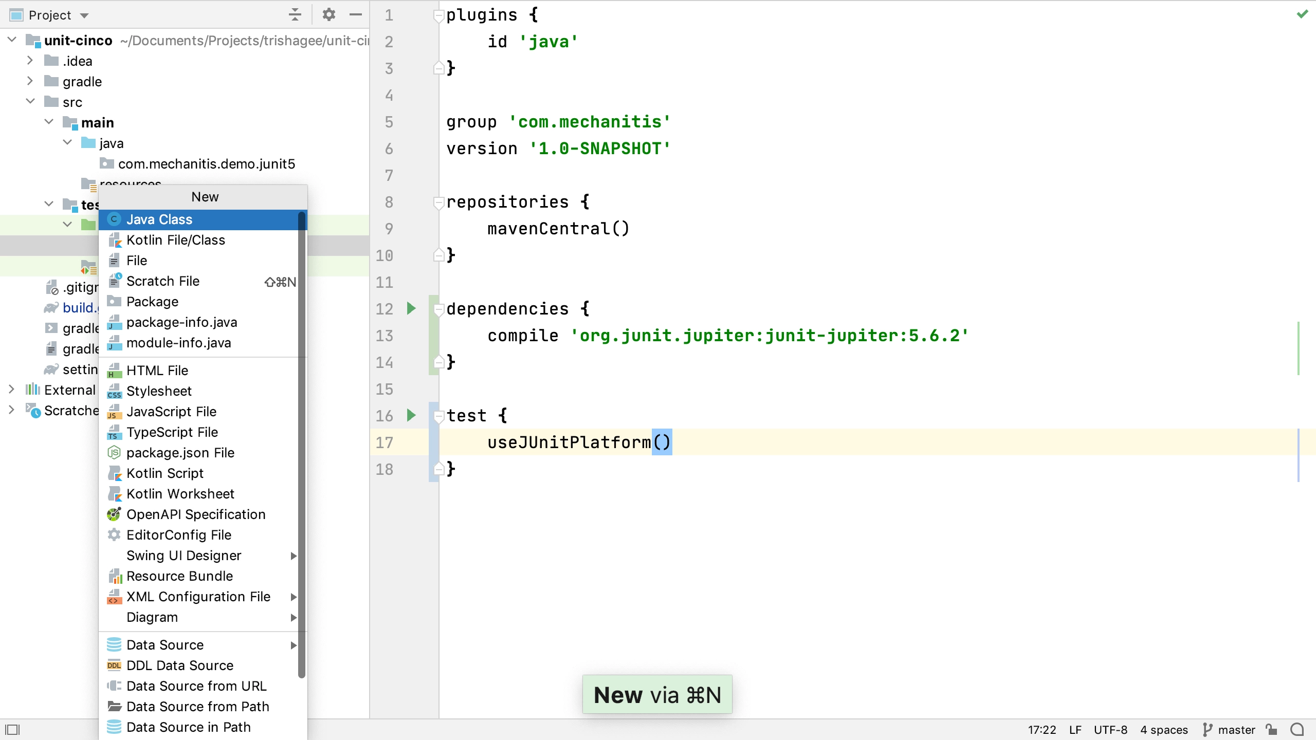Open OpenAPI Specification file option
The image size is (1316, 740).
pyautogui.click(x=195, y=514)
